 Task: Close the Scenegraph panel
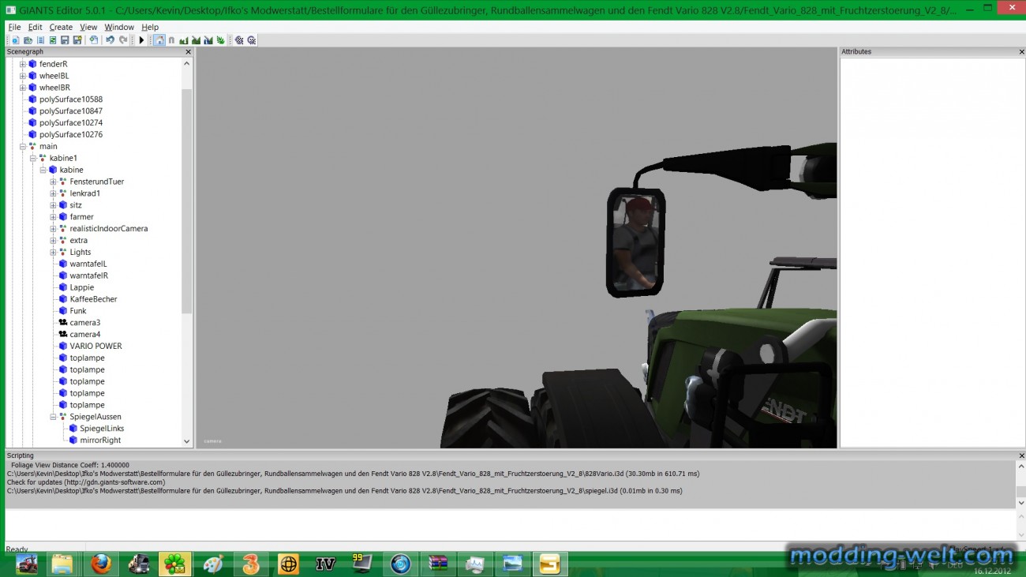point(188,52)
